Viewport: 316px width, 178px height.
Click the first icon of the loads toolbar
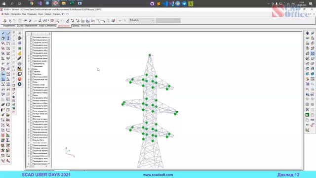[4, 21]
